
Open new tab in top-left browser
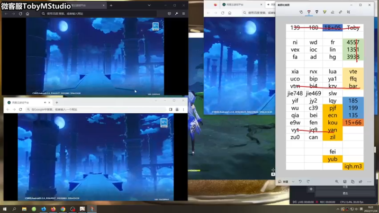point(111,5)
